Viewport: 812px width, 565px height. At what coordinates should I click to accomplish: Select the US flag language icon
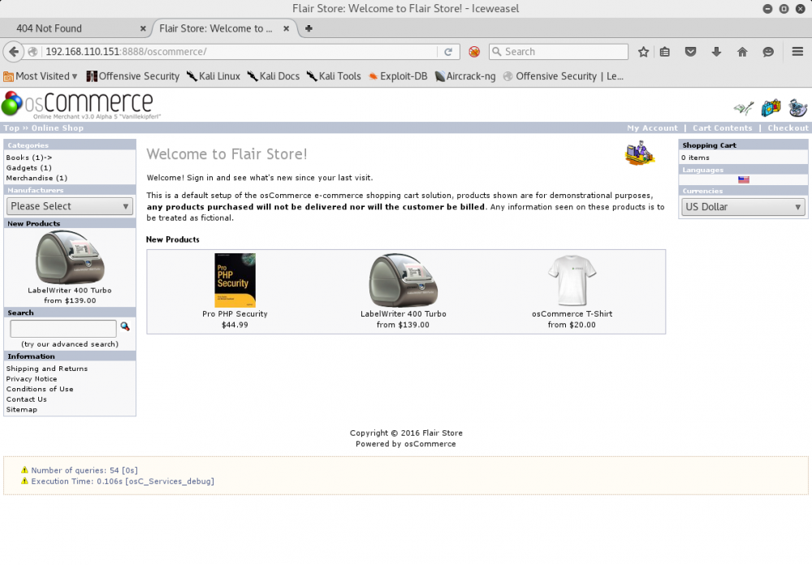(743, 180)
